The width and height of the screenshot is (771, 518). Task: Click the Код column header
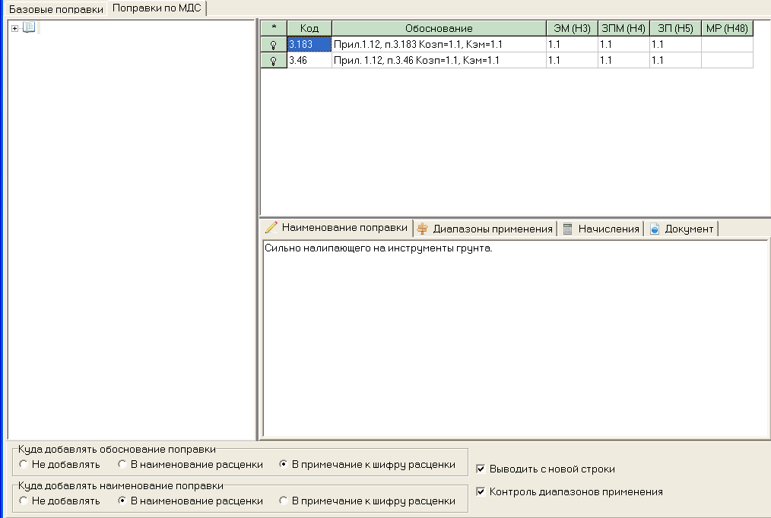tap(309, 28)
